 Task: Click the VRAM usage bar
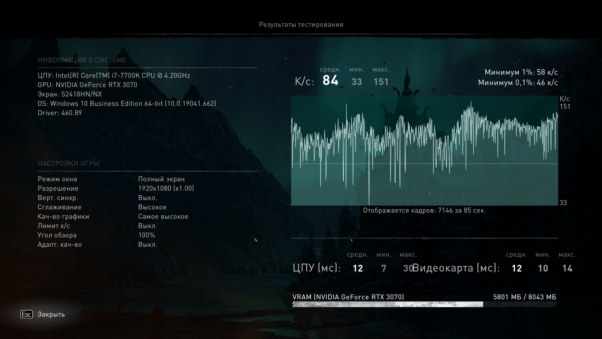pyautogui.click(x=424, y=304)
